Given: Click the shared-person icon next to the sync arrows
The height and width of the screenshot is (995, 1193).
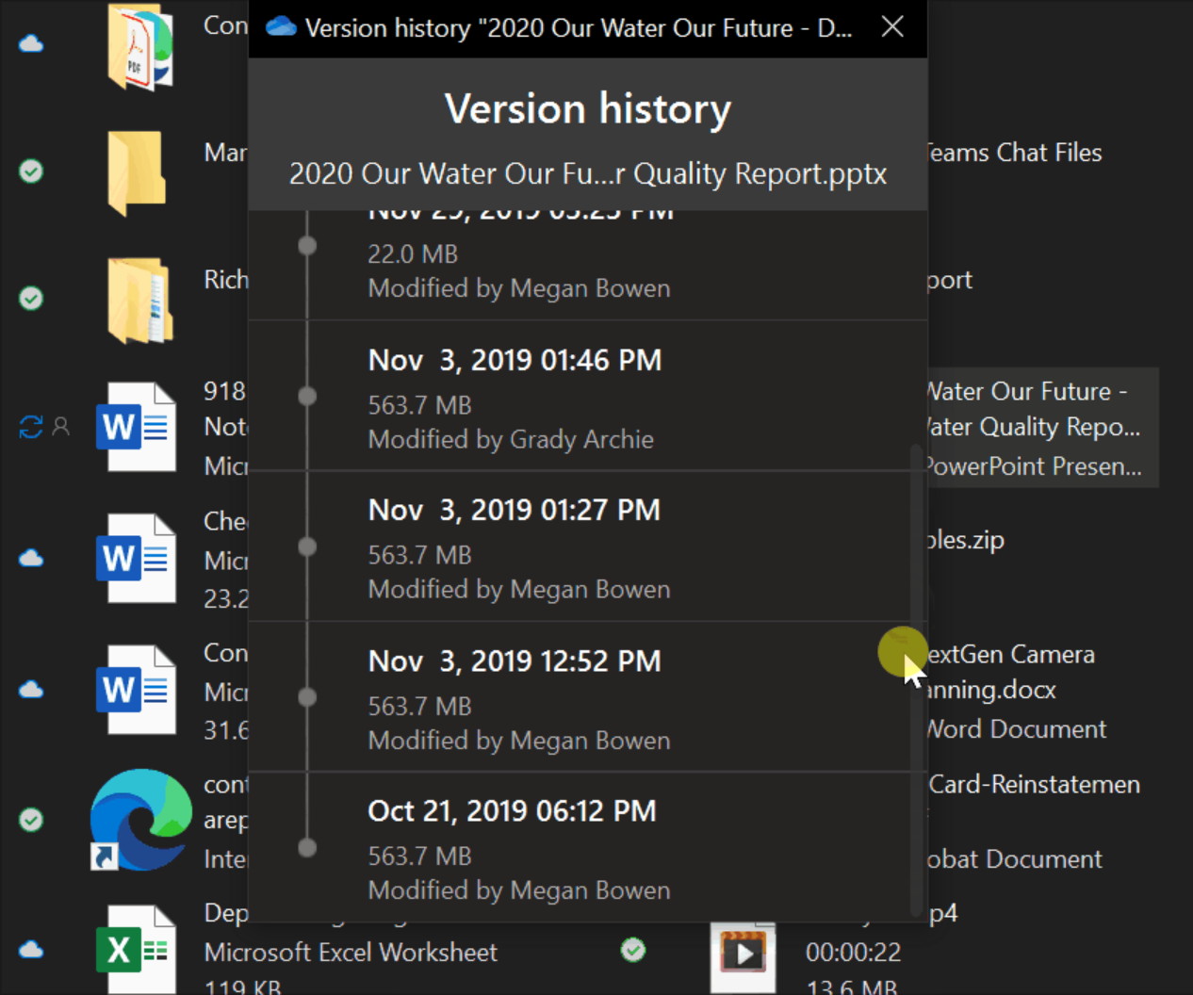Looking at the screenshot, I should pos(60,427).
